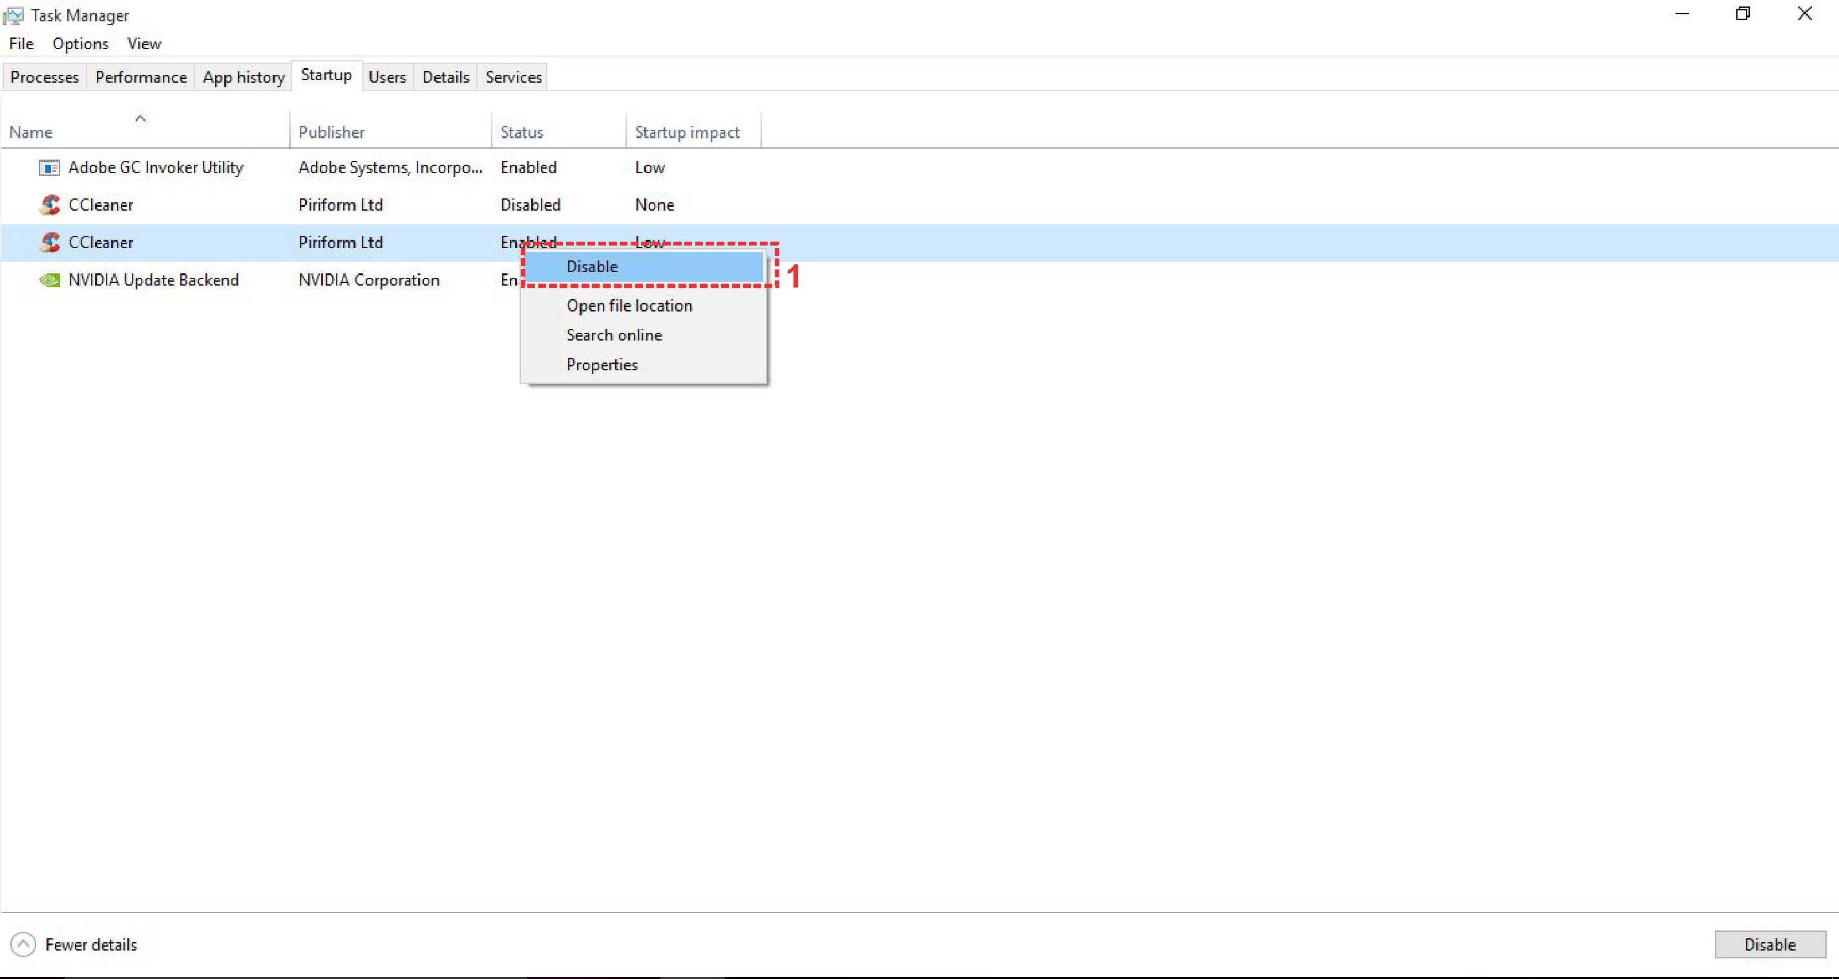The width and height of the screenshot is (1839, 979).
Task: Restore down the Task Manager window
Action: coord(1743,14)
